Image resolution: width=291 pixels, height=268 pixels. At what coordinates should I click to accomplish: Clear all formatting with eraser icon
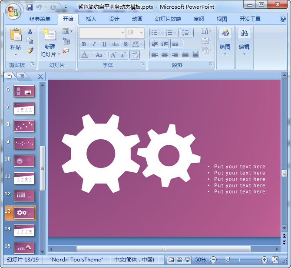tap(135, 55)
